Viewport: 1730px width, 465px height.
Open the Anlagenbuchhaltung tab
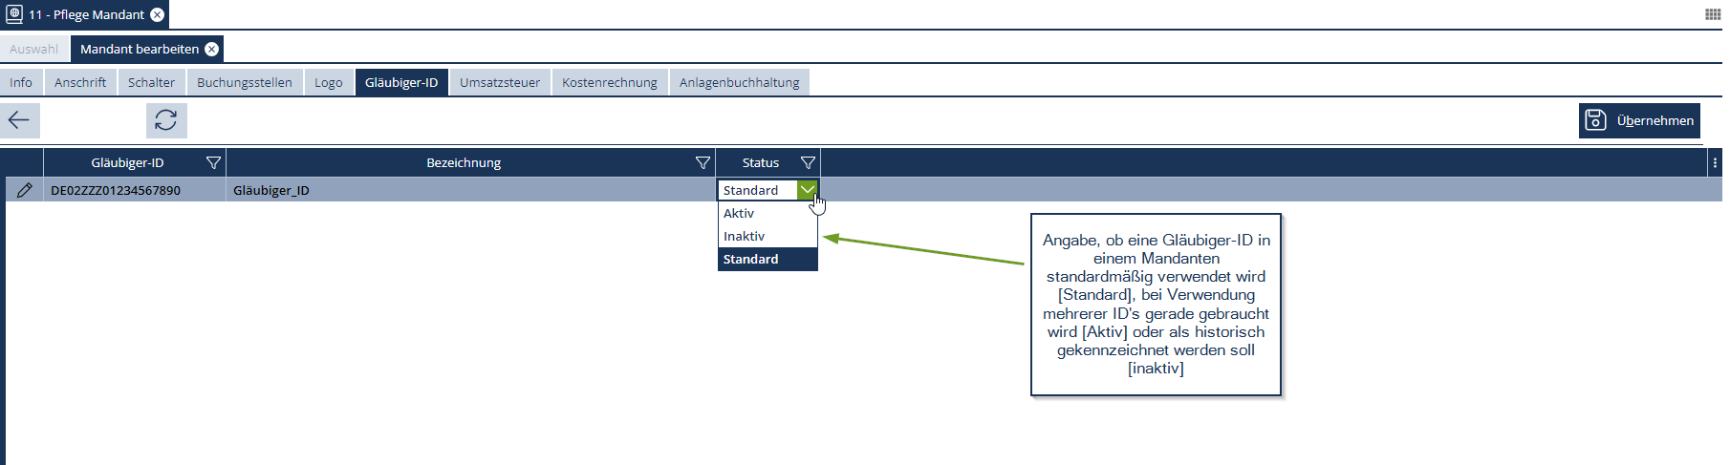[739, 83]
